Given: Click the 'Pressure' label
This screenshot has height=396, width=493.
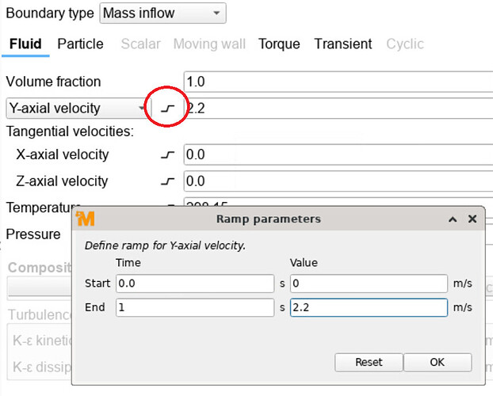Looking at the screenshot, I should (x=33, y=234).
